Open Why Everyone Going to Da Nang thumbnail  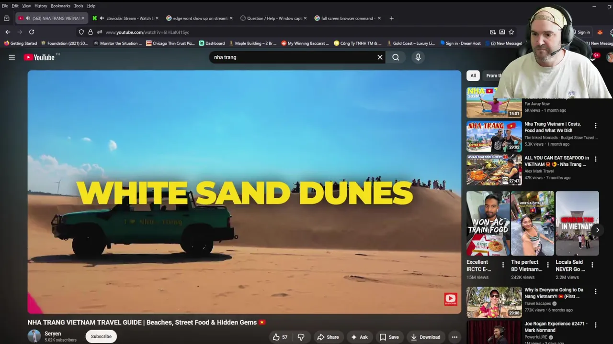494,302
